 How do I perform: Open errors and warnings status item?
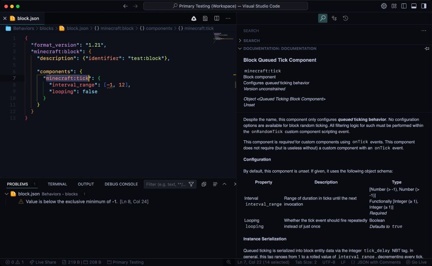pyautogui.click(x=15, y=262)
